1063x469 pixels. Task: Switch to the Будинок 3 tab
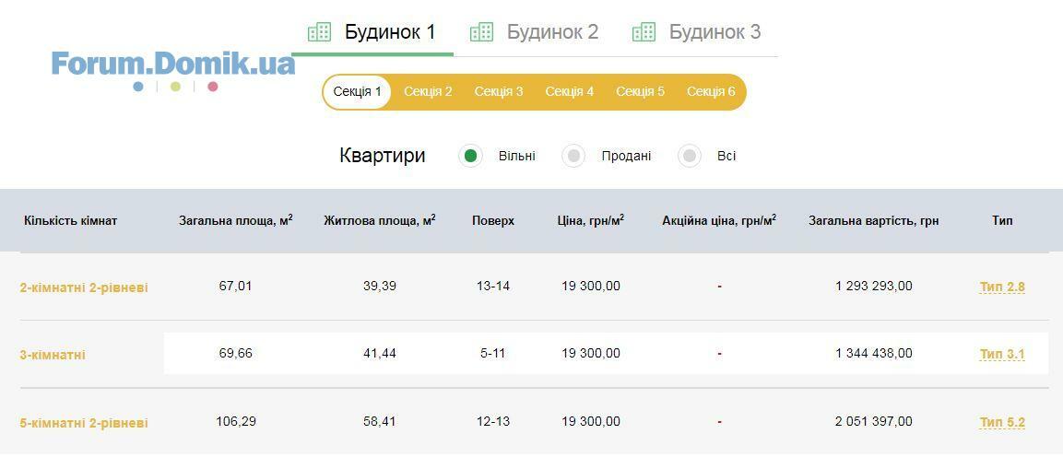point(714,32)
